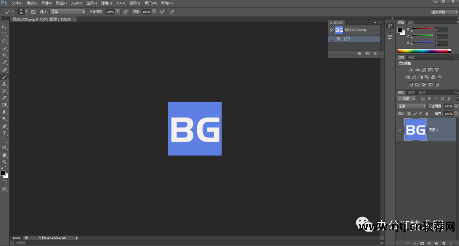Toggle visibility of 图层 0 layer
This screenshot has height=246, width=459.
coord(399,130)
